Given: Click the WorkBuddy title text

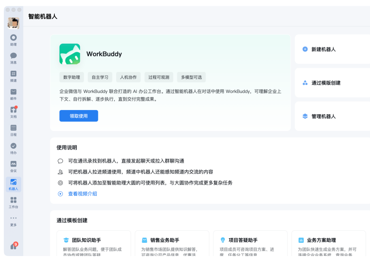Looking at the screenshot, I should point(104,54).
